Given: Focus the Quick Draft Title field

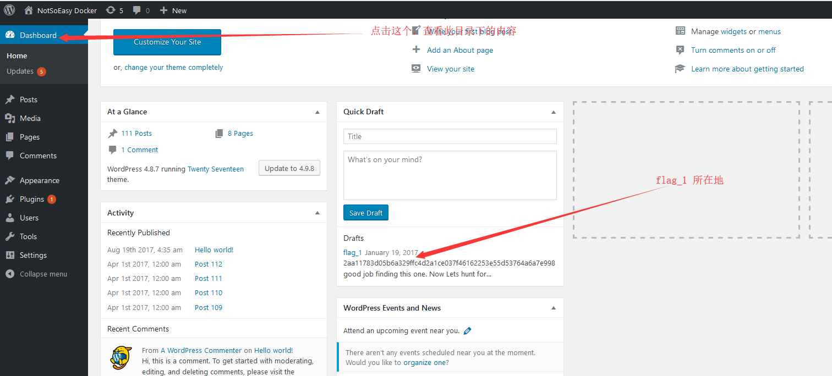Looking at the screenshot, I should pos(450,136).
